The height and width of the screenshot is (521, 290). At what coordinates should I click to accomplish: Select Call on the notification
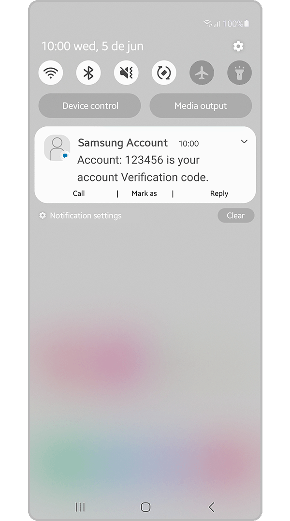pyautogui.click(x=79, y=194)
